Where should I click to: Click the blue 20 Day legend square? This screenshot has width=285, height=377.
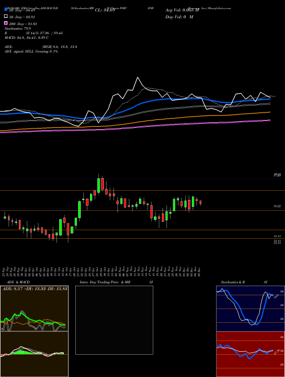pos(6,10)
